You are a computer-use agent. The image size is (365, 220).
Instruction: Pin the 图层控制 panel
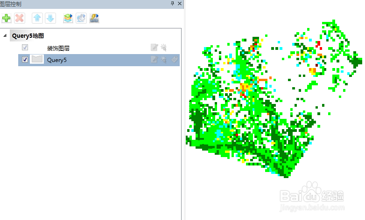[x=173, y=3]
